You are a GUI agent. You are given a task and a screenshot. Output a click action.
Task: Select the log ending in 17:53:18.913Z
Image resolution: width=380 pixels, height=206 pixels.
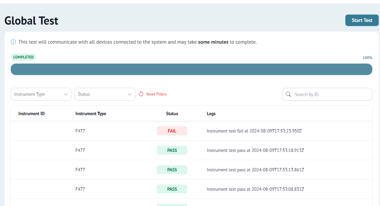255,150
